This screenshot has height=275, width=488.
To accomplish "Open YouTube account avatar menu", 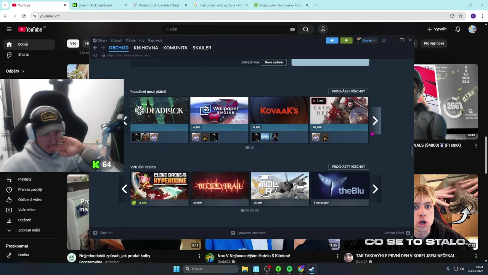I will coord(472,29).
